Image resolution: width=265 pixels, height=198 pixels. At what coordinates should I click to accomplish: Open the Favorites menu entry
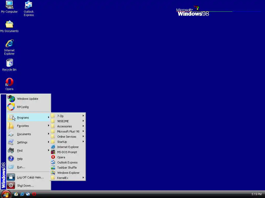28,126
